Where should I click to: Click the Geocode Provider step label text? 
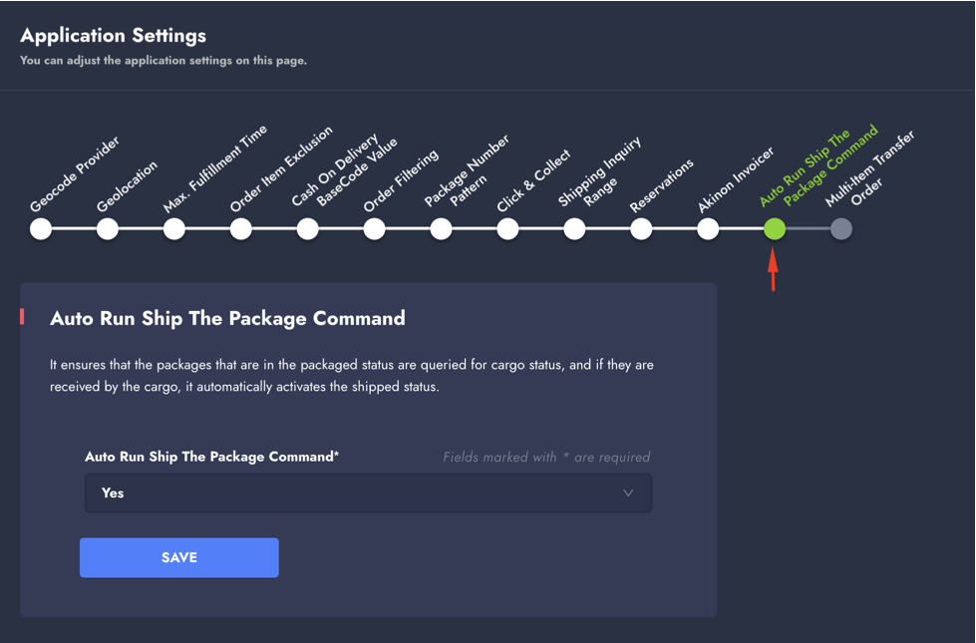[x=75, y=174]
